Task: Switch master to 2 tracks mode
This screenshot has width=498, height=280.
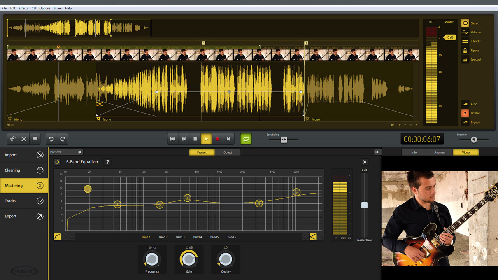Action: [x=465, y=41]
